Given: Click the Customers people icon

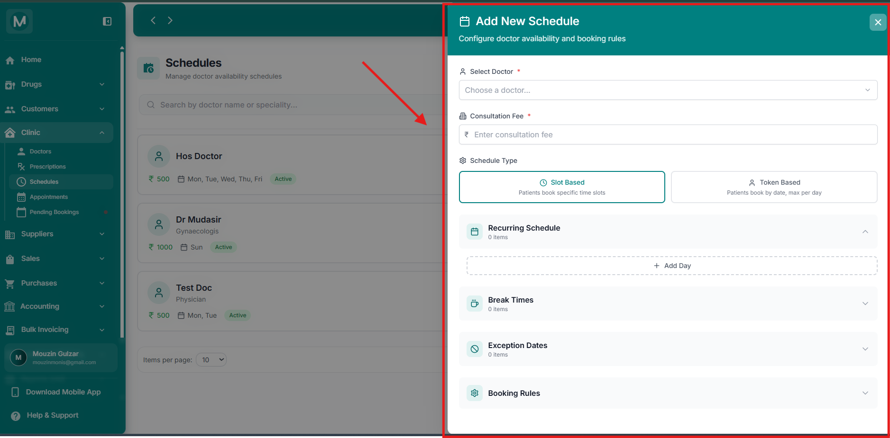Looking at the screenshot, I should 10,109.
